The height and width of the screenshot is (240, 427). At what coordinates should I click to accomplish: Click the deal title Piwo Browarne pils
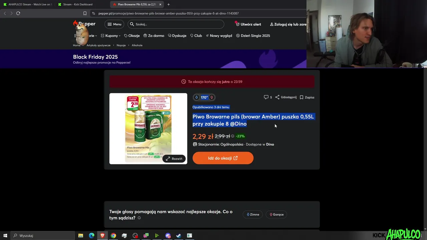coord(253,120)
